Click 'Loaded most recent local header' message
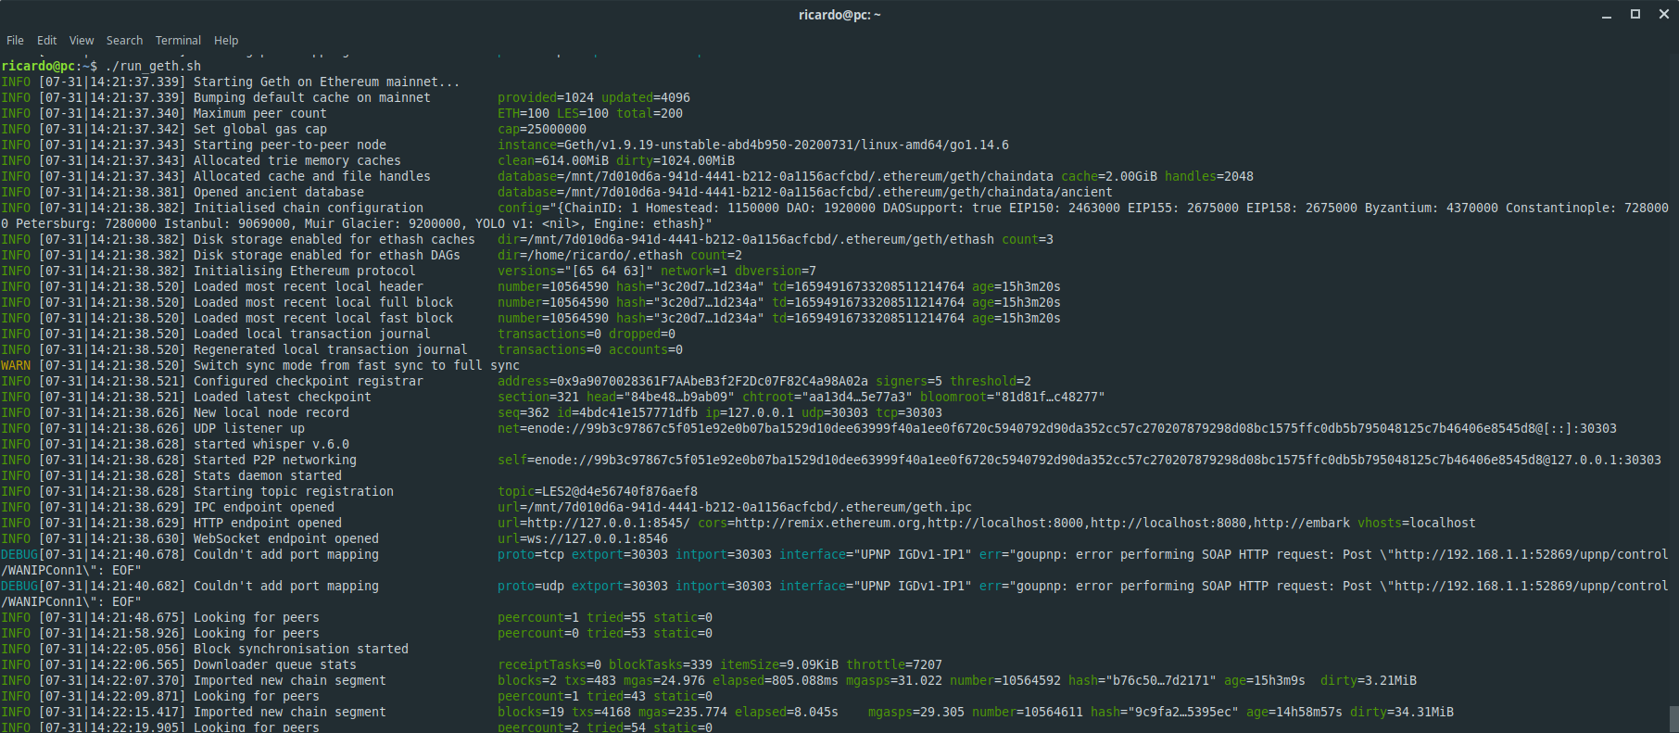Viewport: 1679px width, 733px height. pyautogui.click(x=308, y=286)
